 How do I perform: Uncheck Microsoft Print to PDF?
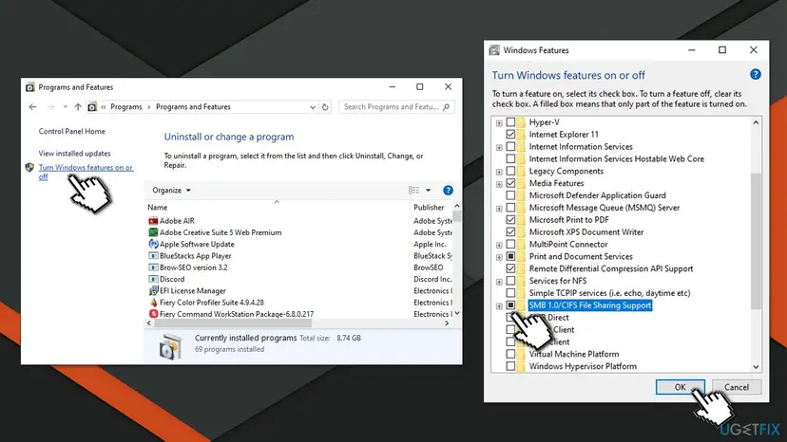(x=510, y=220)
